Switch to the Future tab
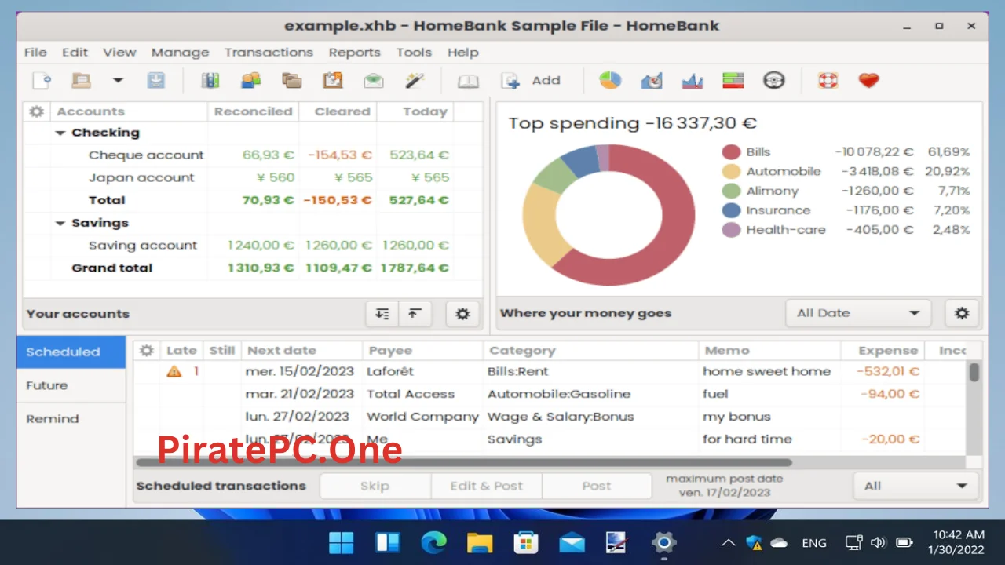Screen dimensions: 1005x565 tap(71, 385)
